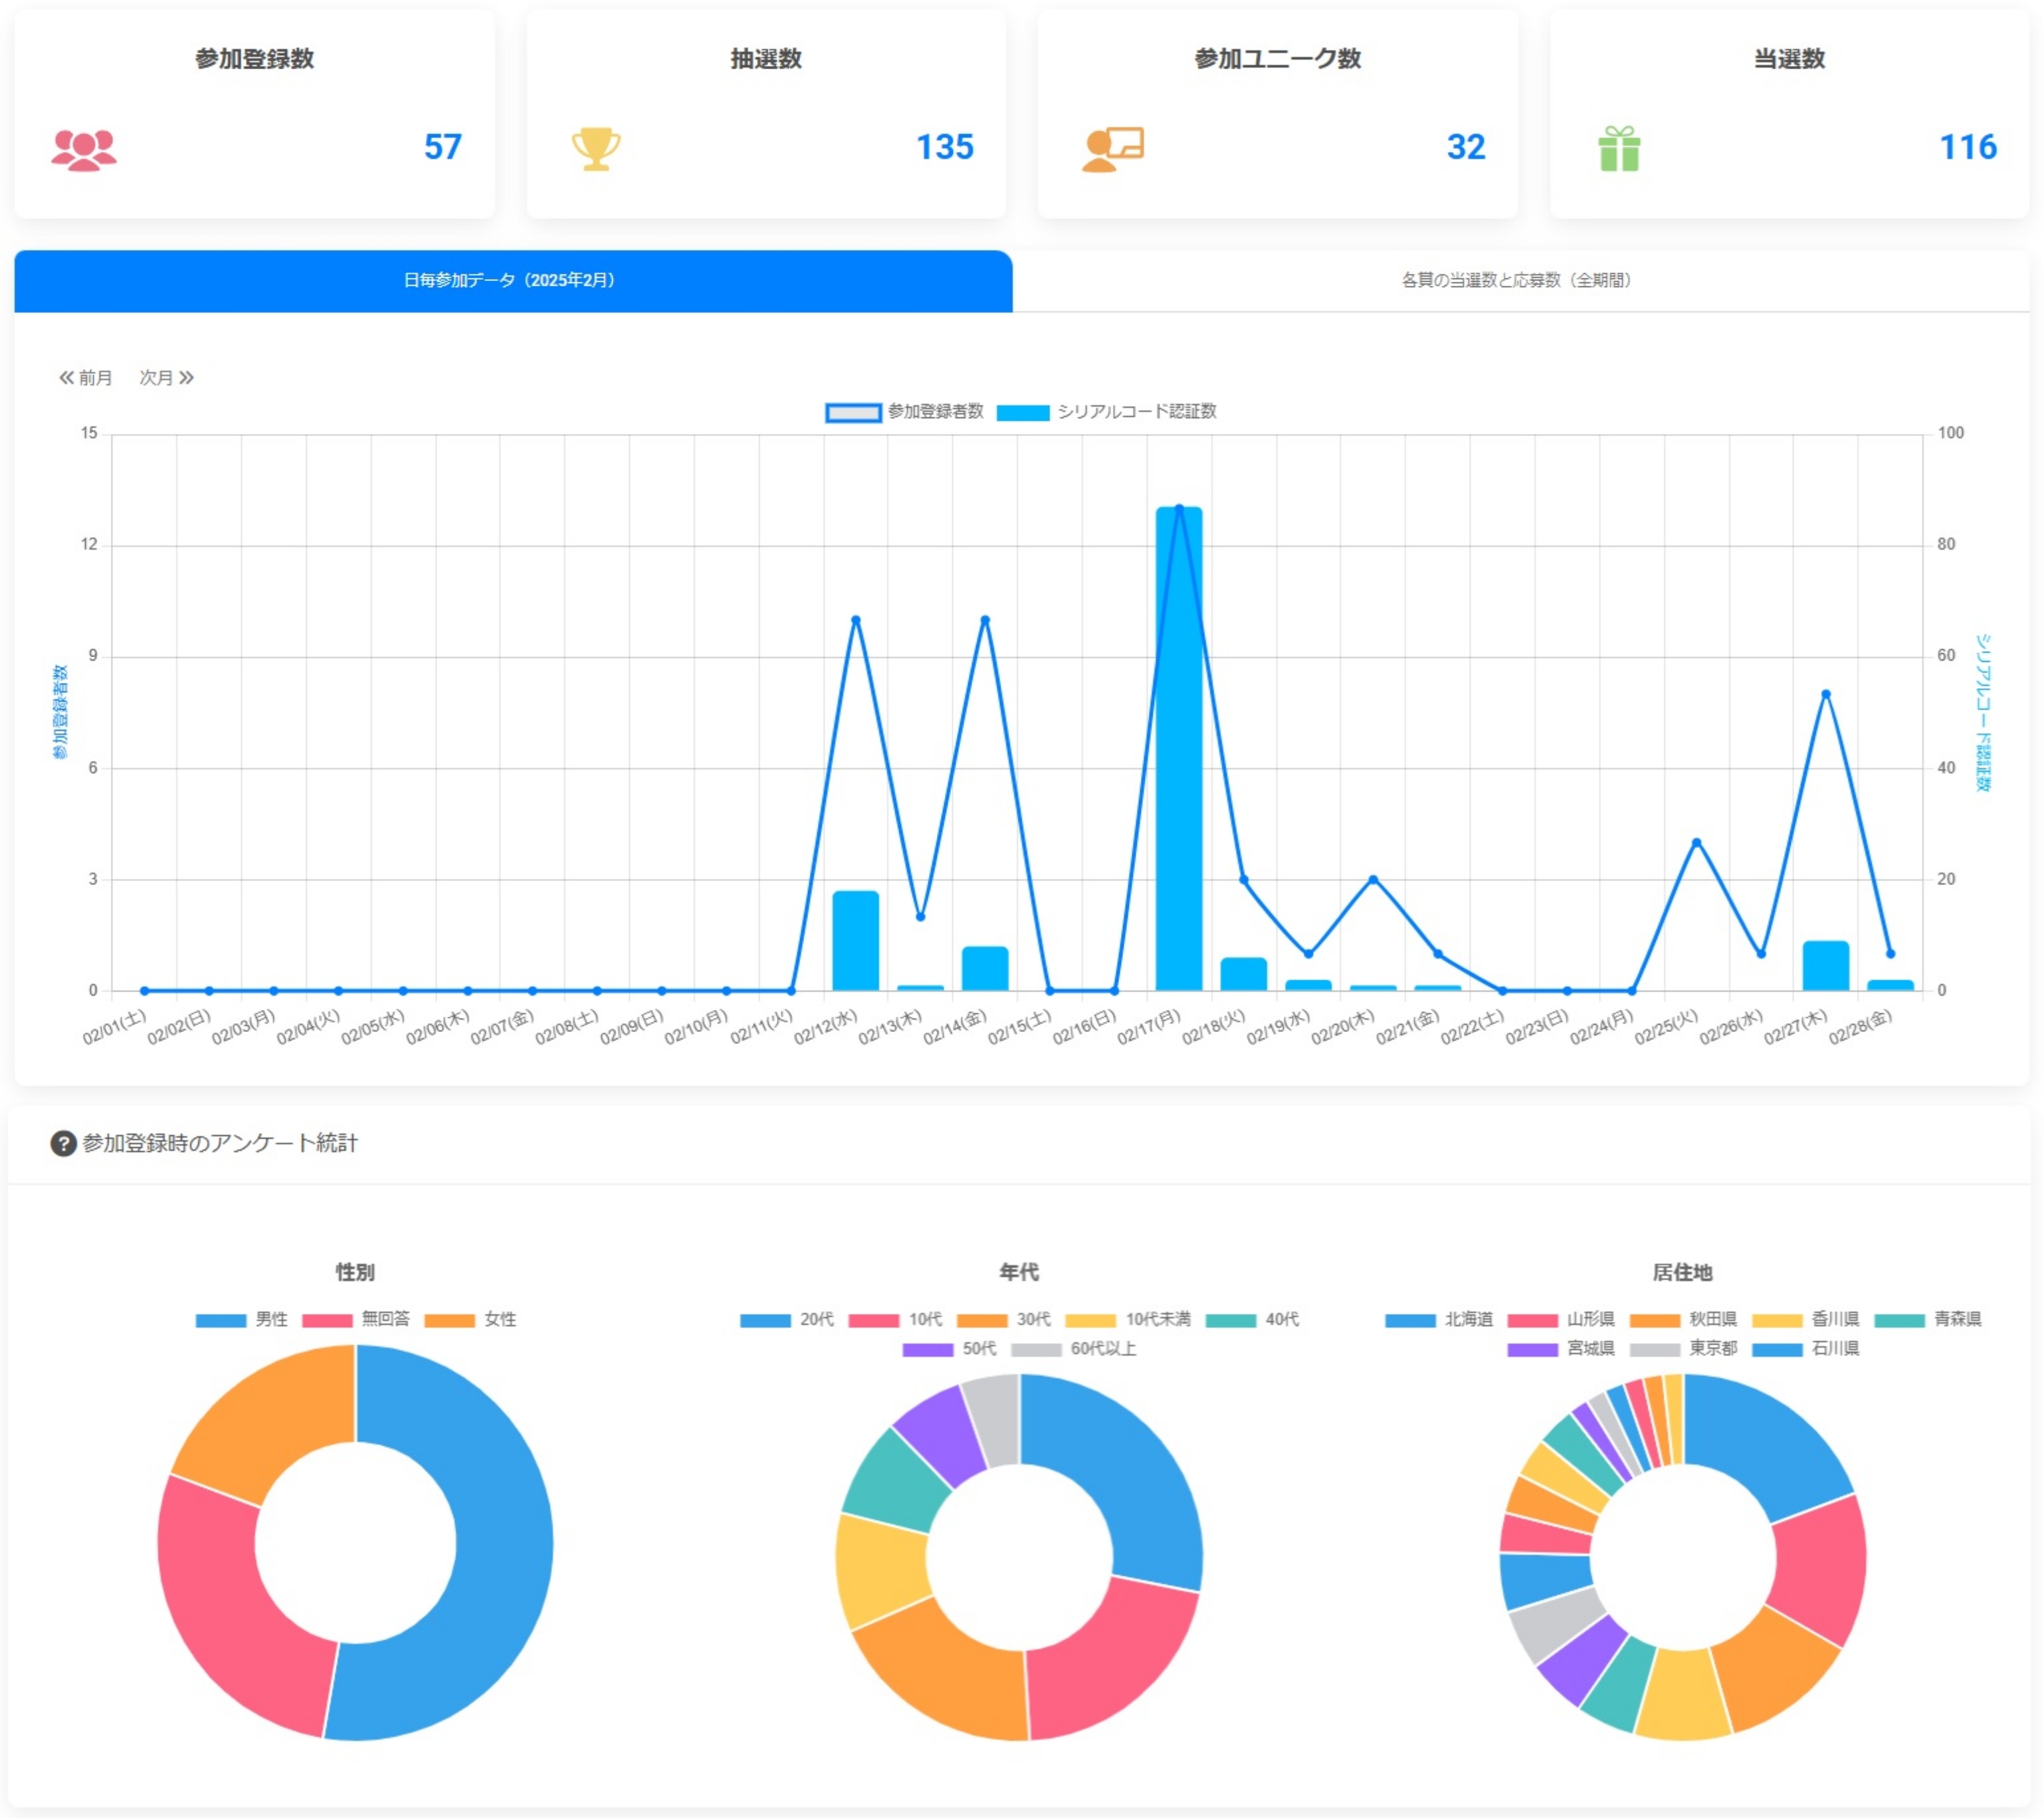The width and height of the screenshot is (2044, 1818).
Task: Click the 居住地 chart title
Action: point(1683,1272)
